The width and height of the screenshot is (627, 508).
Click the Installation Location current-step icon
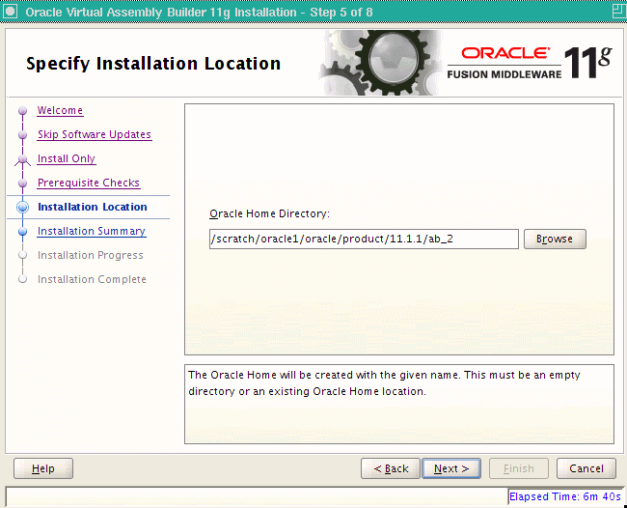[x=23, y=207]
